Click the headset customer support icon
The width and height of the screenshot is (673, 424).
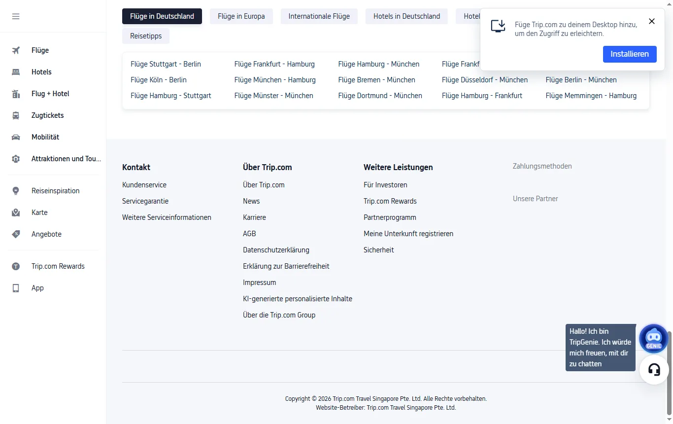[x=654, y=370]
